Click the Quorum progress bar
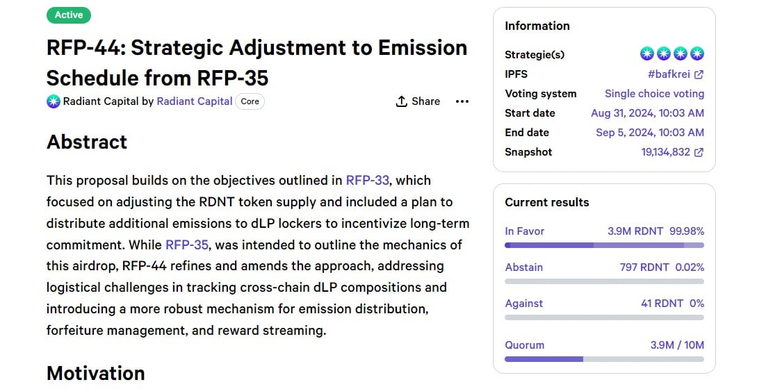757x389 pixels. [x=604, y=359]
